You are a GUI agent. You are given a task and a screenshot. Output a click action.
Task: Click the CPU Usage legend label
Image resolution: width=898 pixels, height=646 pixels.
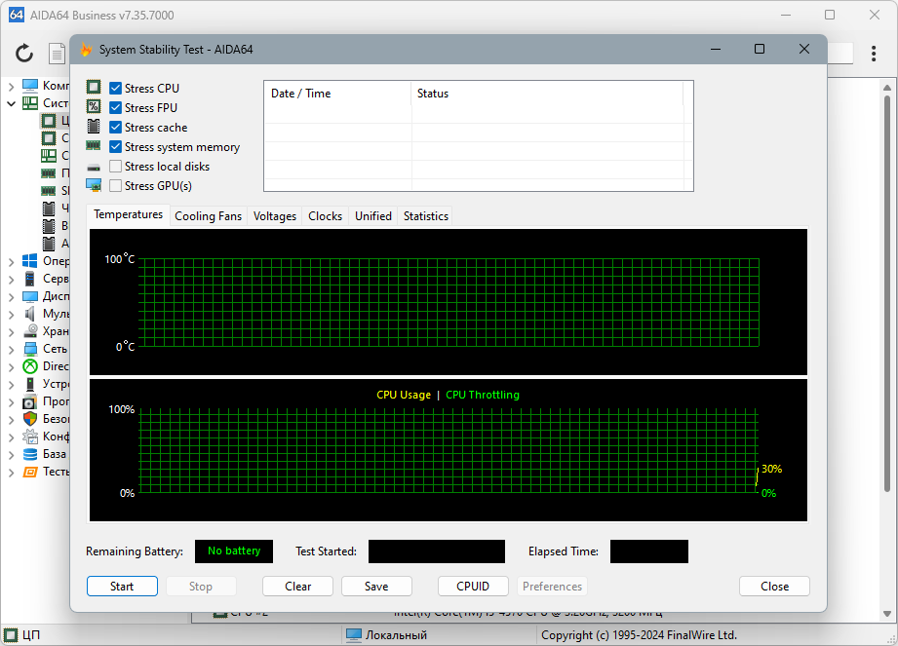pyautogui.click(x=404, y=395)
